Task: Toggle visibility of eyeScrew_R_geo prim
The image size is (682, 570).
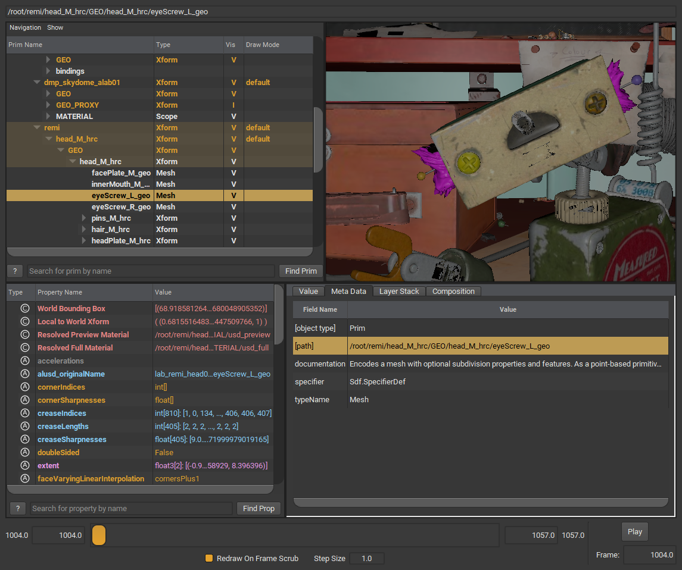Action: click(233, 206)
